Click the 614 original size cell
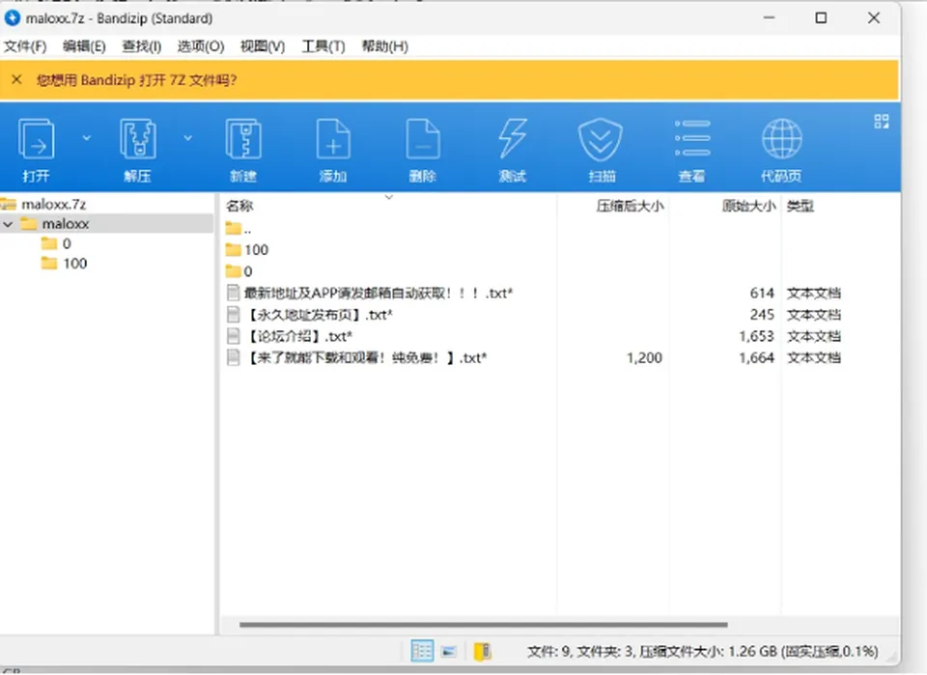The image size is (927, 675). (x=762, y=294)
